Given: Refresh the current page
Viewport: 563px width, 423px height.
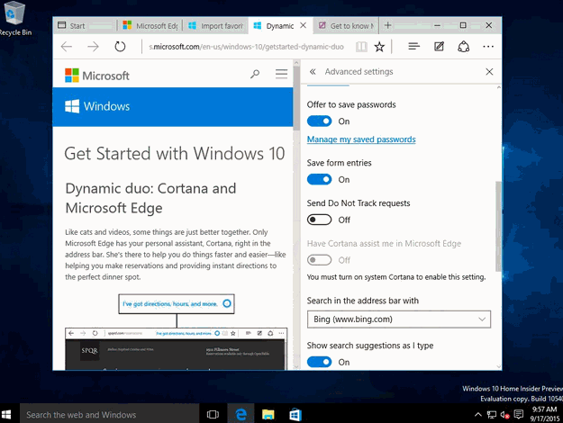Looking at the screenshot, I should [120, 47].
